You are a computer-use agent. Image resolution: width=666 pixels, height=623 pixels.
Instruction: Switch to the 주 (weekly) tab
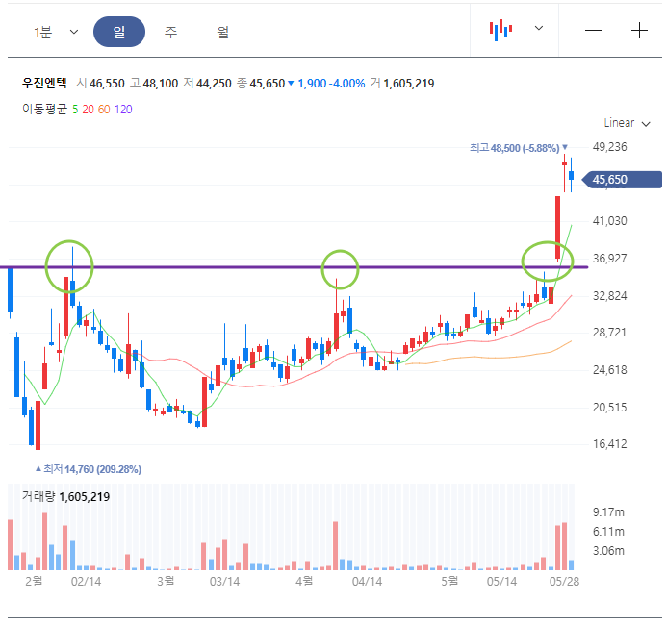point(170,32)
